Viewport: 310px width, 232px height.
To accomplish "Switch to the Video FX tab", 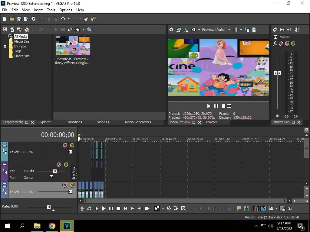I will pos(104,122).
